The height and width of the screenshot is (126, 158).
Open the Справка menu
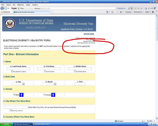(x=35, y=5)
